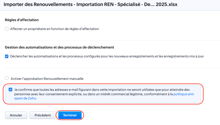Cancel the import with Annuler
220x125 pixels.
(16, 115)
